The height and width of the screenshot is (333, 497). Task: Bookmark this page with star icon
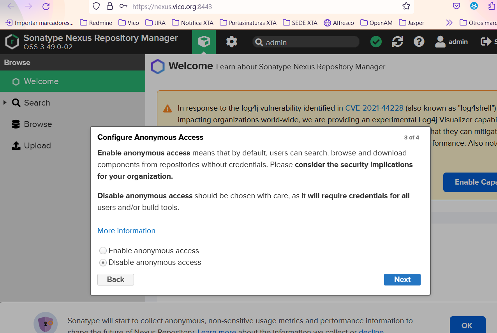pos(406,6)
